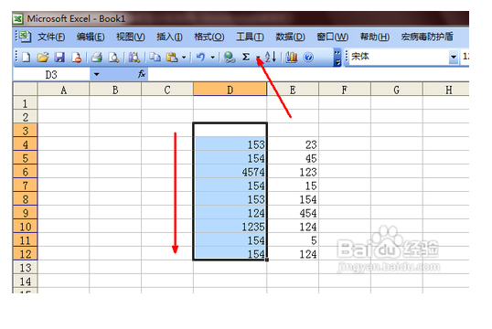
Task: Select row 6 header
Action: [x=25, y=171]
